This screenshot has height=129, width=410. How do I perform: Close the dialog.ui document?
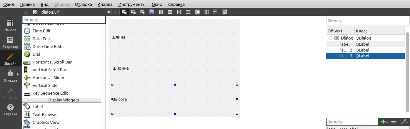(115, 12)
